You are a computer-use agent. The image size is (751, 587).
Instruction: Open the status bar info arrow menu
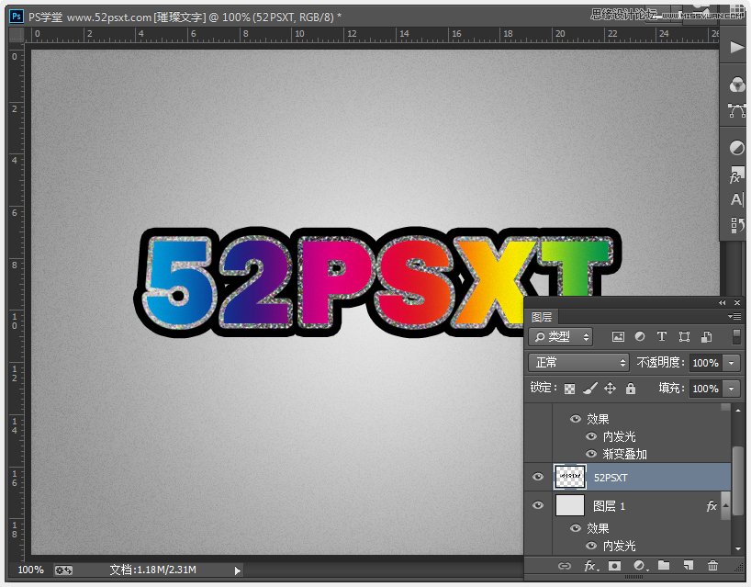(x=238, y=570)
